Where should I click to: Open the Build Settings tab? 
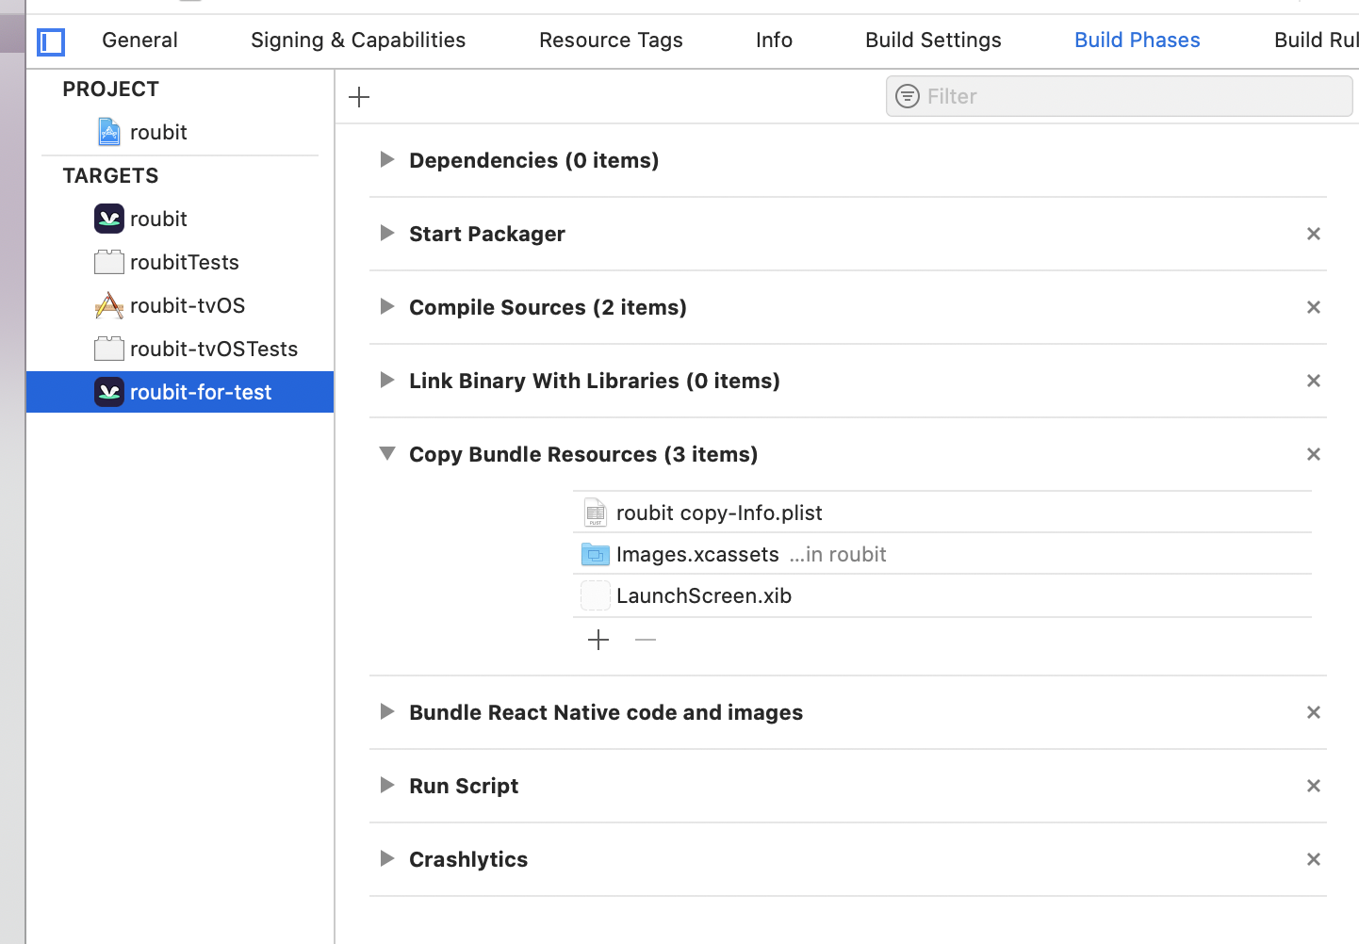pyautogui.click(x=933, y=40)
